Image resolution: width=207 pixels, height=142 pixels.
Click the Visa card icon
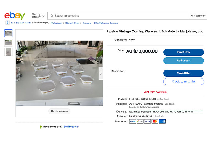tap(147, 121)
